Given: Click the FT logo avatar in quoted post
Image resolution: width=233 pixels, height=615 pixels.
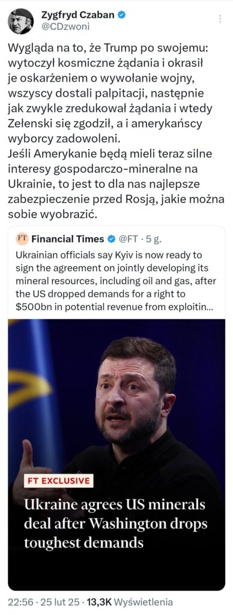Looking at the screenshot, I should pos(22,238).
